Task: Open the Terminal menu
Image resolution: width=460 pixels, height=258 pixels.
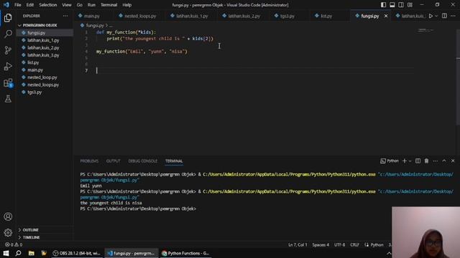Action: 109,5
